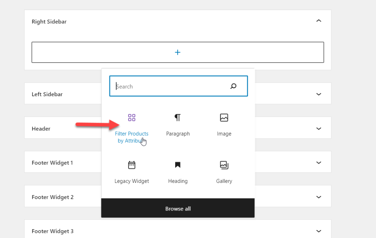The image size is (376, 238).
Task: Insert an Image block
Action: click(224, 125)
